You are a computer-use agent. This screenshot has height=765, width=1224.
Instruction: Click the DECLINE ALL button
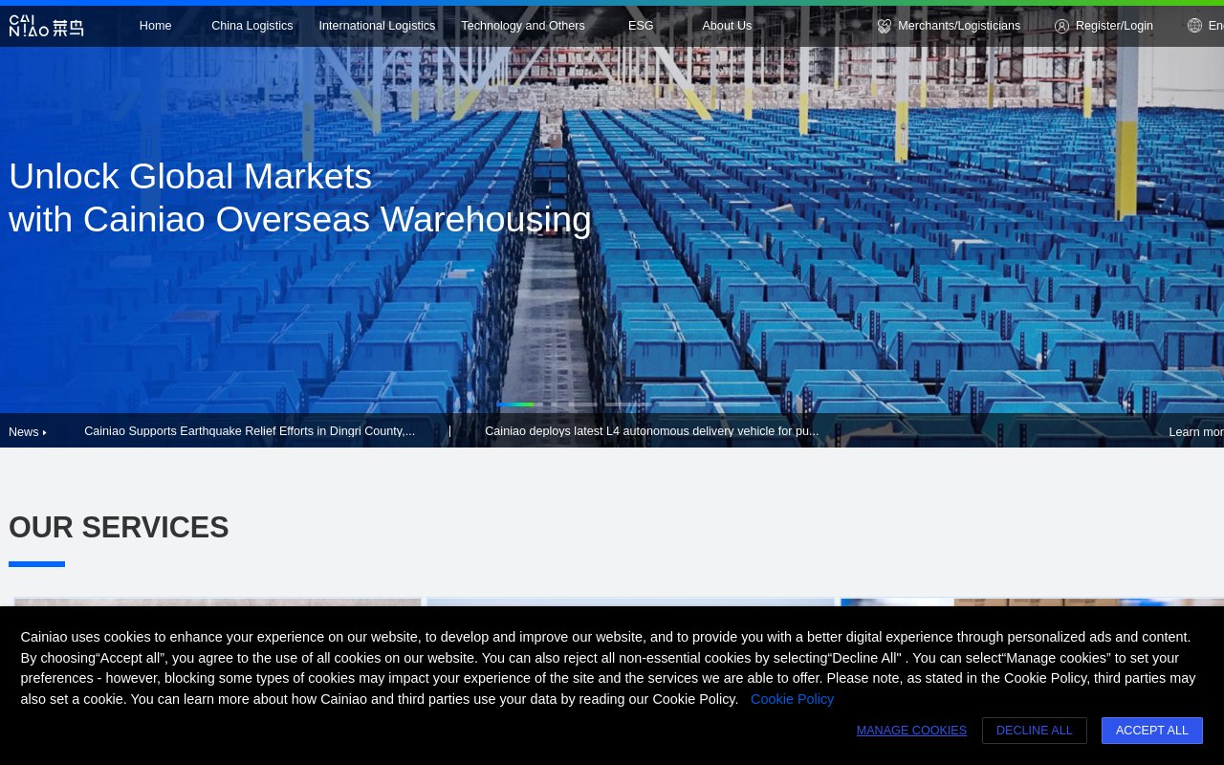pos(1035,731)
